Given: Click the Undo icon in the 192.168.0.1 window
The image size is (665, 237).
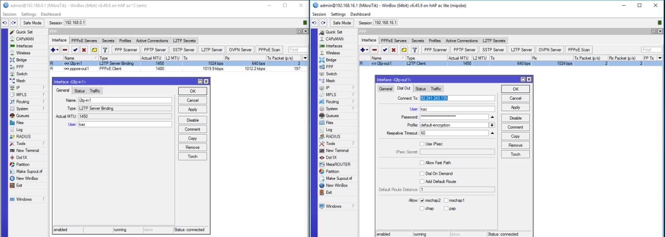Looking at the screenshot, I should [x=5, y=23].
